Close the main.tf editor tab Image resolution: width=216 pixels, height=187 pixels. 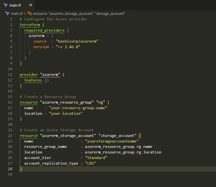[x=31, y=5]
